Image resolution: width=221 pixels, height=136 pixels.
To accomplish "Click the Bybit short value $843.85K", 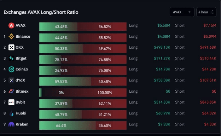I will click(x=208, y=102).
